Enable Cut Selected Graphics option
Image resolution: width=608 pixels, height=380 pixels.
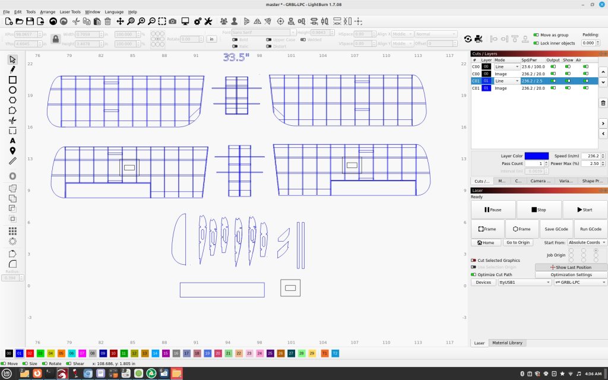pyautogui.click(x=474, y=260)
